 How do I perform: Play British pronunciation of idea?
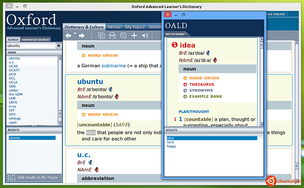208,53
